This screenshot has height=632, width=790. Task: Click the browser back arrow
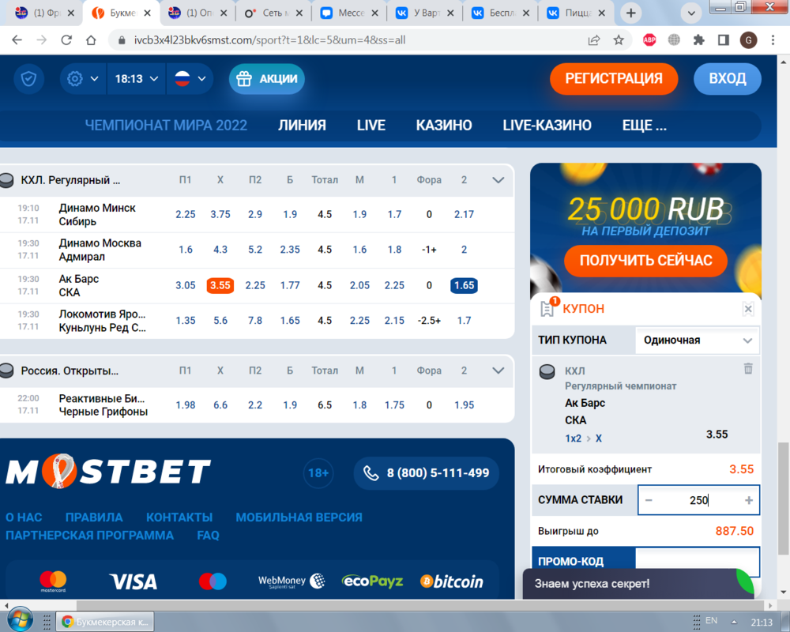pos(17,40)
